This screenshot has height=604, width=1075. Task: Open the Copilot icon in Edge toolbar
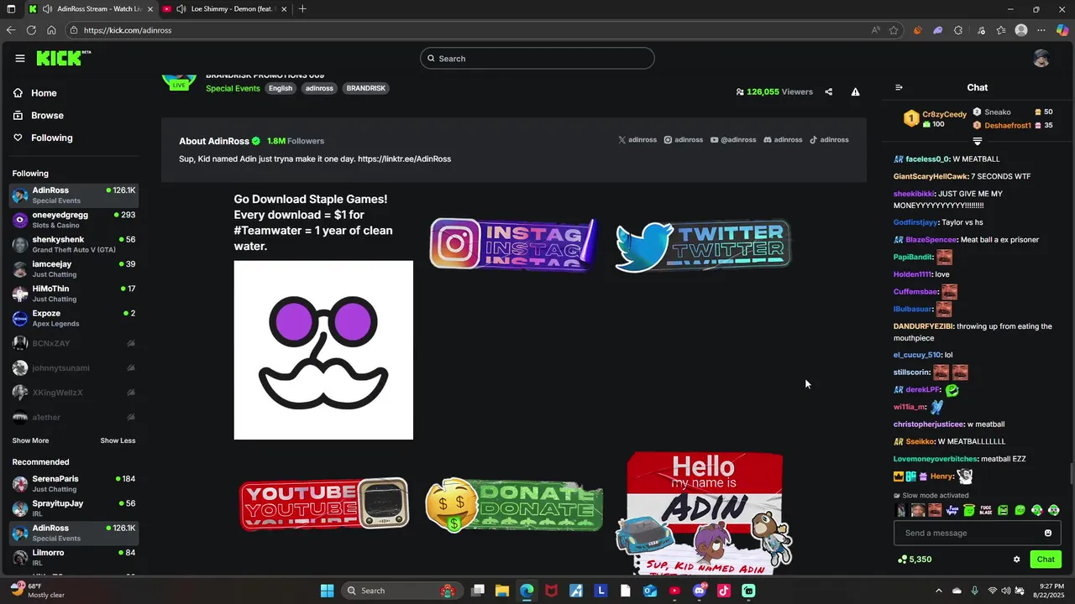coord(1062,30)
